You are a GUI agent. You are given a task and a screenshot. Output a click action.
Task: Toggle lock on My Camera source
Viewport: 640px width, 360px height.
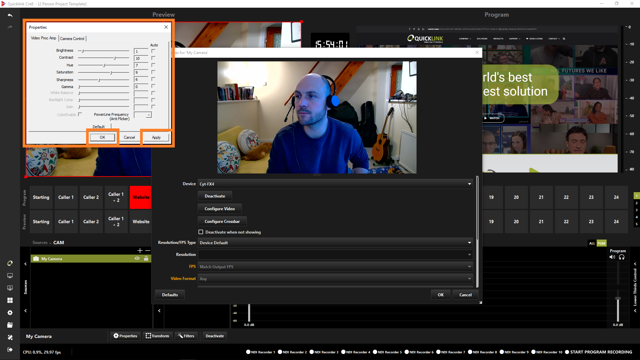click(146, 259)
